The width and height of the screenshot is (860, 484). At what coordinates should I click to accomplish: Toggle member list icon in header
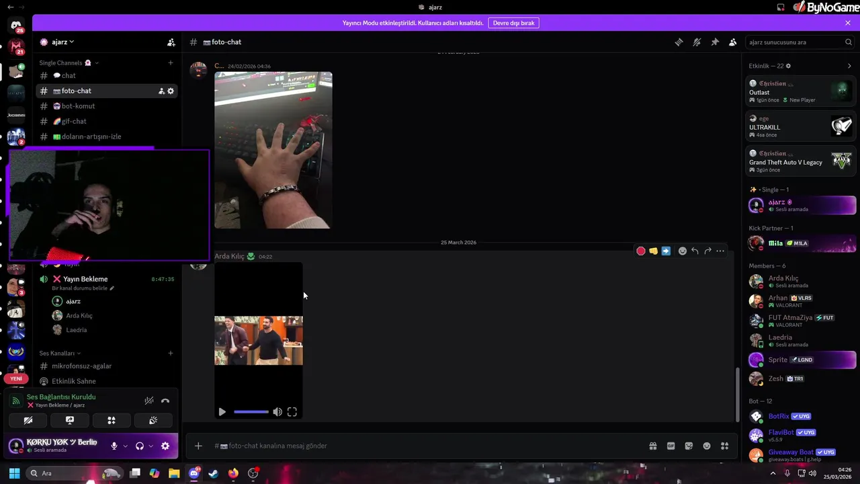(733, 42)
